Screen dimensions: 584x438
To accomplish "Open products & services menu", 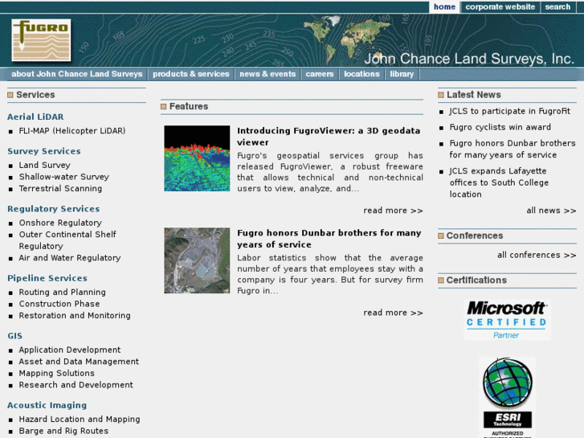I will click(x=190, y=74).
